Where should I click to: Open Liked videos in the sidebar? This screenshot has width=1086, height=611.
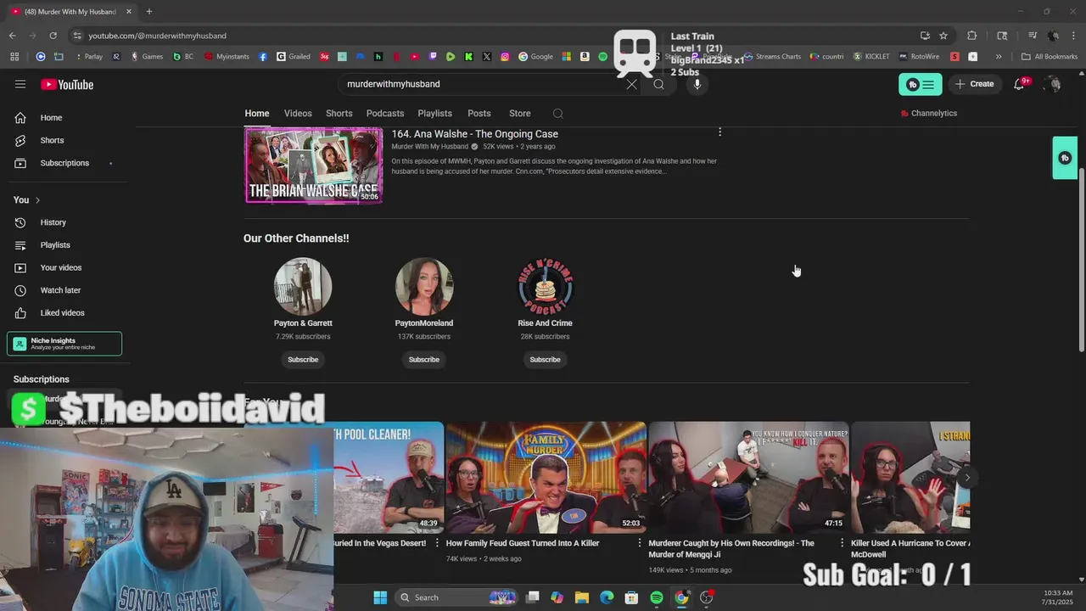(x=66, y=313)
